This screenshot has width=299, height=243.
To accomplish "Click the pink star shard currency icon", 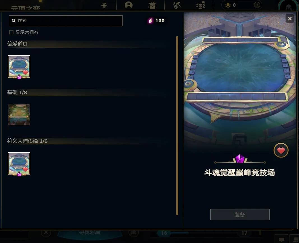I will [151, 20].
